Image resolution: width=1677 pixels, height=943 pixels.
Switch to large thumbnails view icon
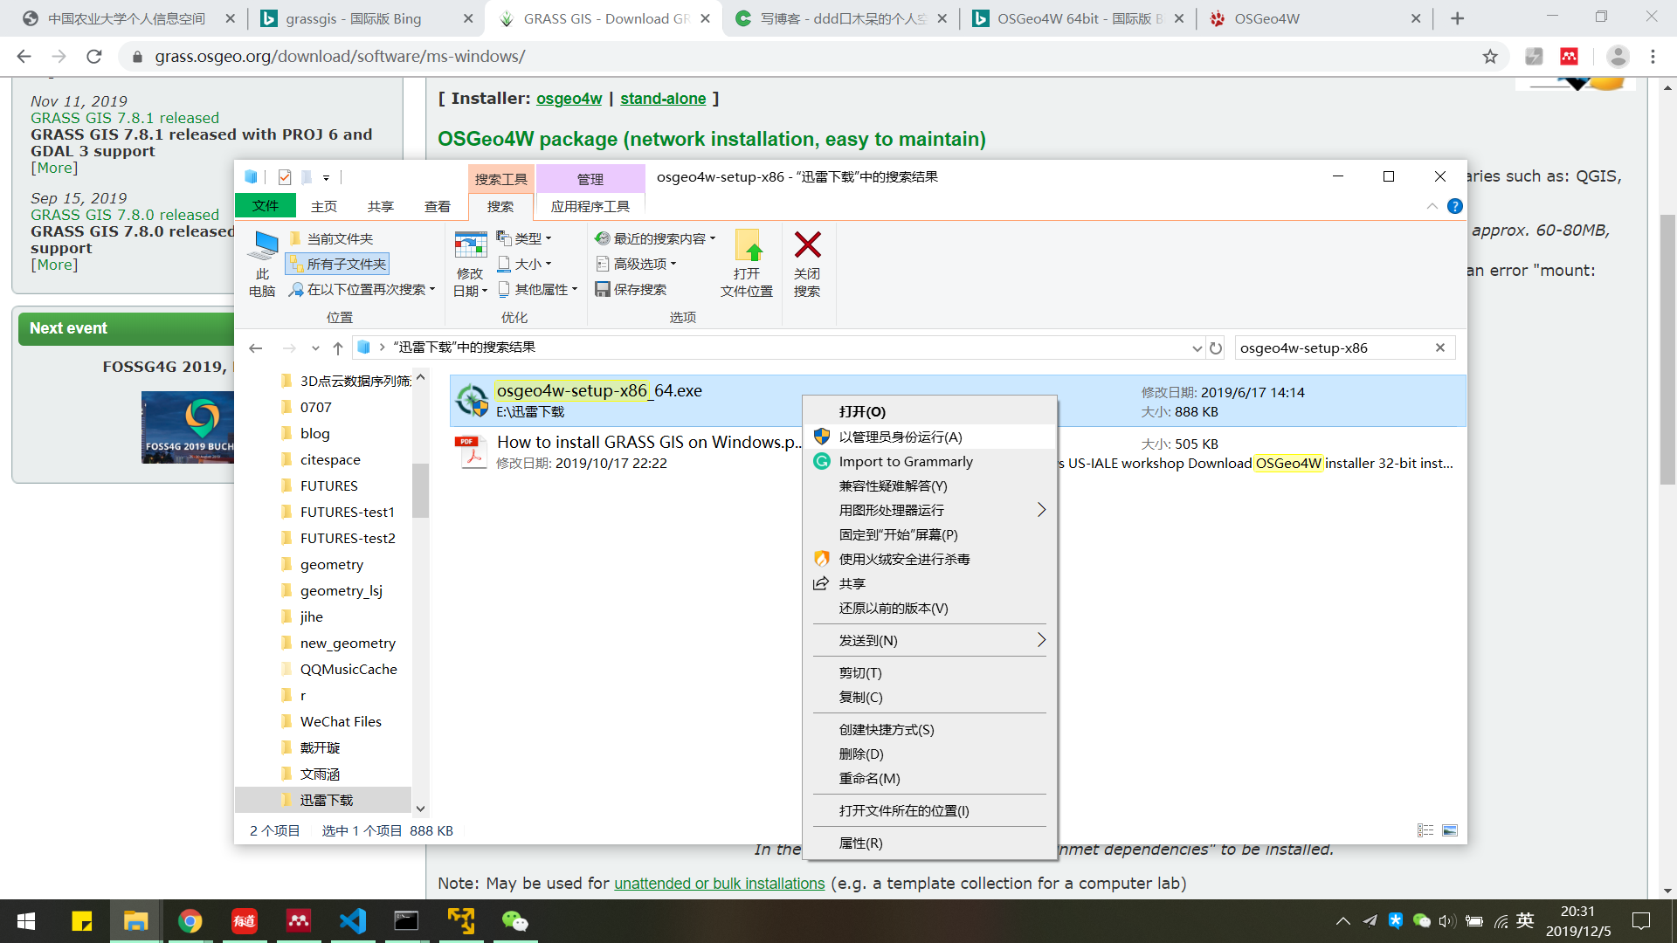1450,830
